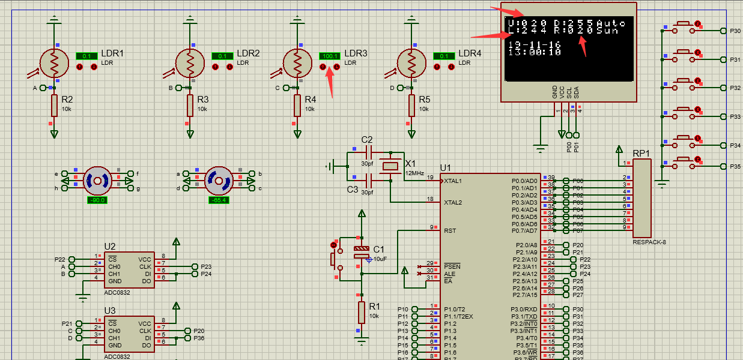Click the 12MHz crystal value label
The height and width of the screenshot is (360, 743).
click(x=414, y=173)
